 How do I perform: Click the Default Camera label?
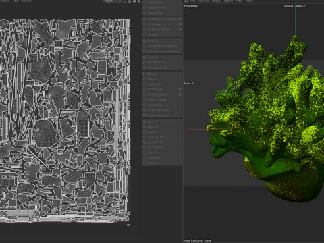pyautogui.click(x=293, y=6)
